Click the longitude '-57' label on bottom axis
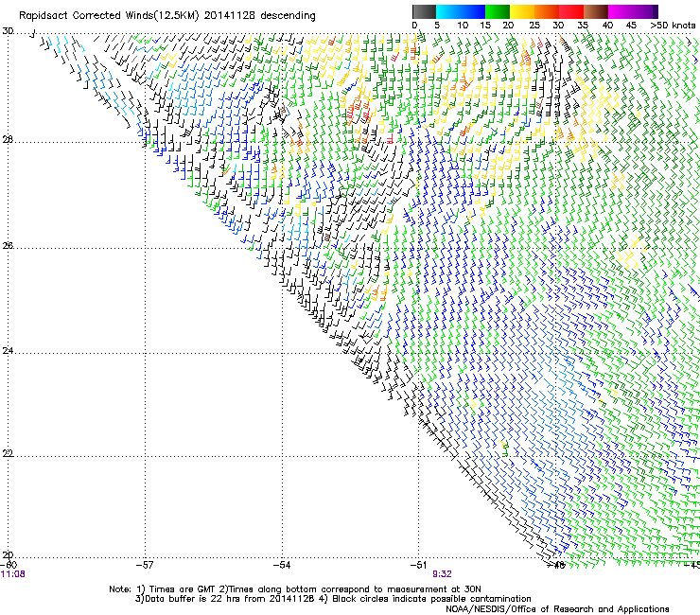This screenshot has height=615, width=700. 145,565
